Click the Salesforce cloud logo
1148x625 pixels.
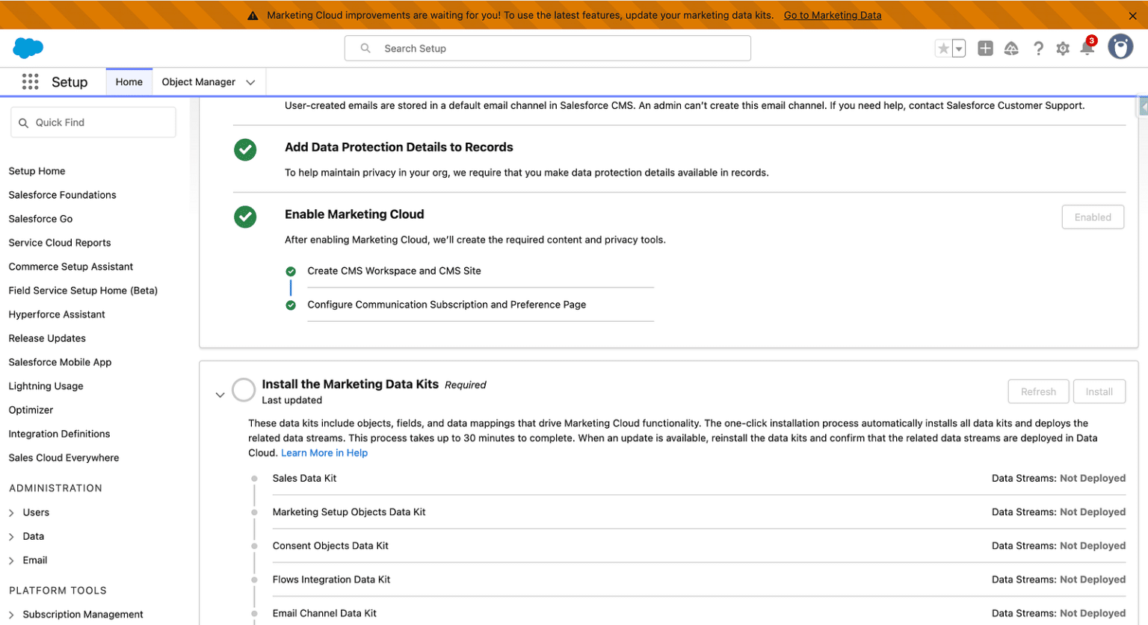tap(28, 49)
